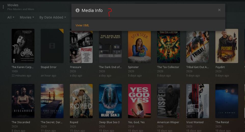Close the Media Info dialog

[219, 10]
